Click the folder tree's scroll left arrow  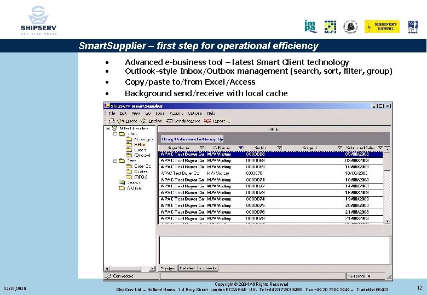pyautogui.click(x=107, y=268)
